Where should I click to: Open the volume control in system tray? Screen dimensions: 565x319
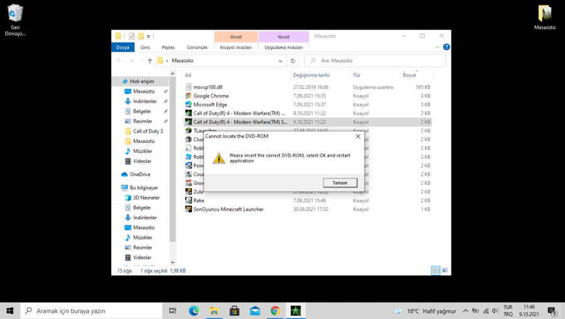495,311
